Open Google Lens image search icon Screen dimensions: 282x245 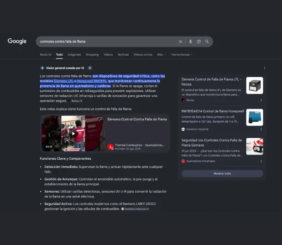pos(199,42)
